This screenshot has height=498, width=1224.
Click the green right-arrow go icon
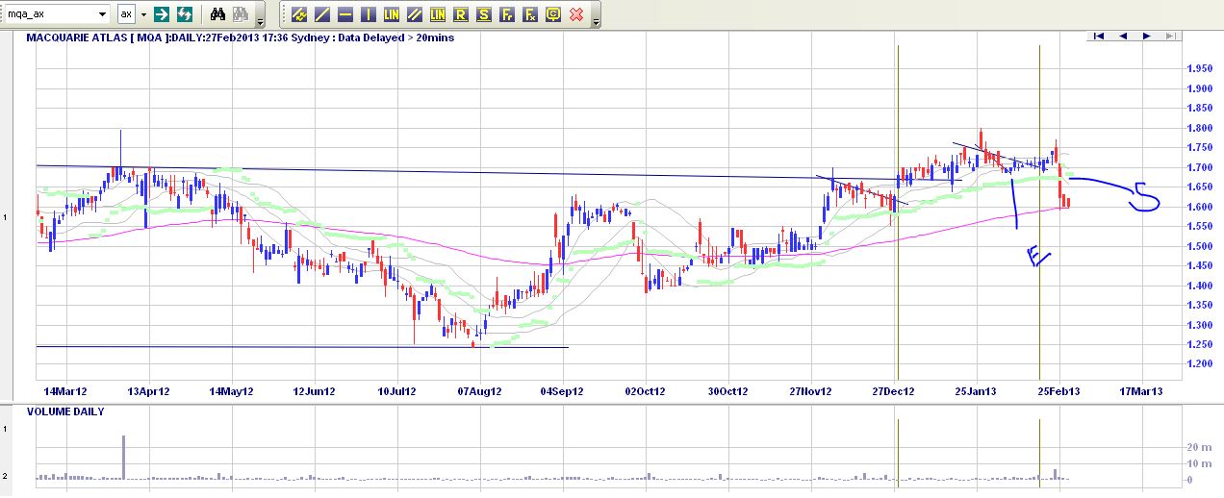(x=162, y=14)
